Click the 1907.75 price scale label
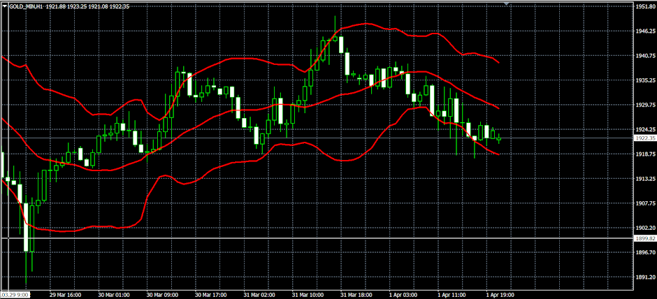 [646, 203]
